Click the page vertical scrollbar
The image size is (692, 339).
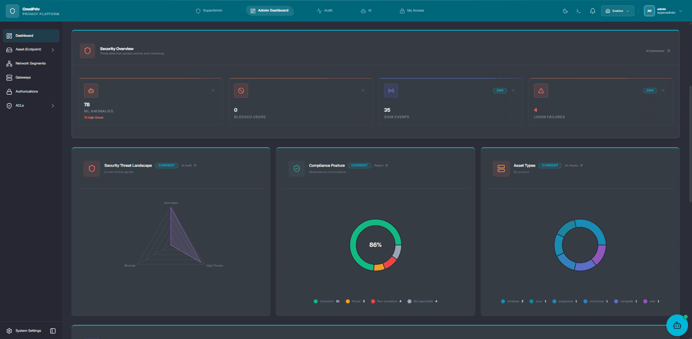[x=690, y=144]
